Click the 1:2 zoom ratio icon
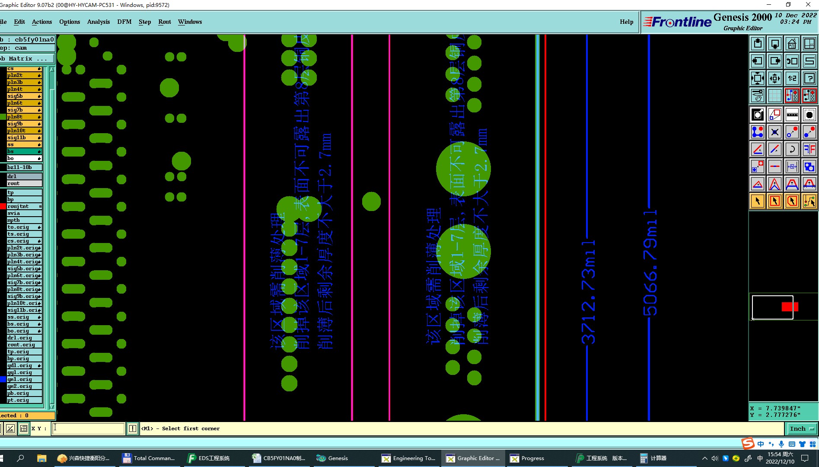819x467 pixels. (x=792, y=78)
